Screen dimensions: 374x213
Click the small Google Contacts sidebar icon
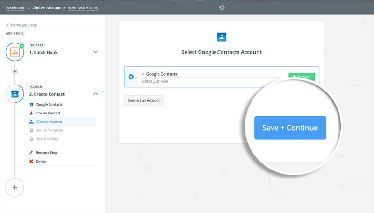pos(31,104)
